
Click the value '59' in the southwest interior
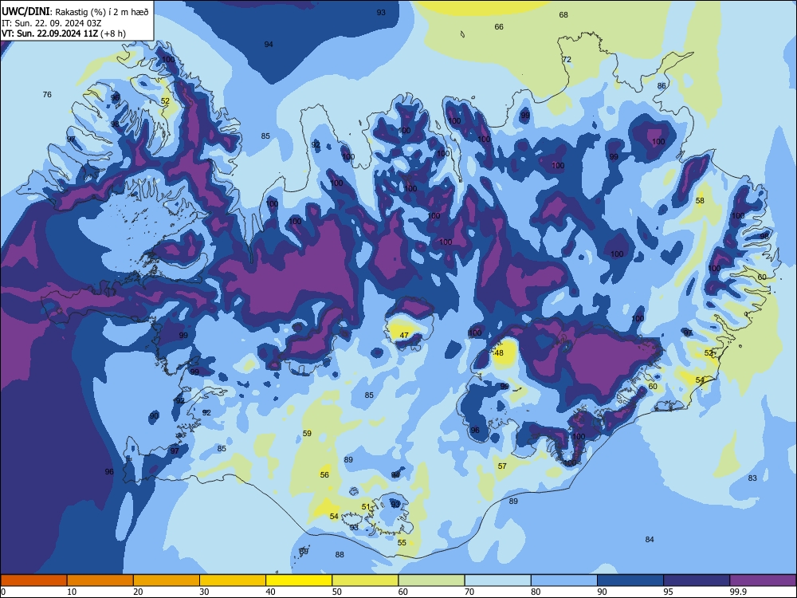[x=307, y=434]
